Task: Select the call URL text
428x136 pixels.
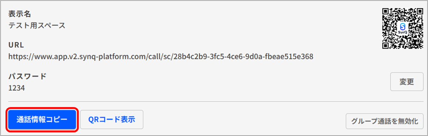Action: (161, 57)
